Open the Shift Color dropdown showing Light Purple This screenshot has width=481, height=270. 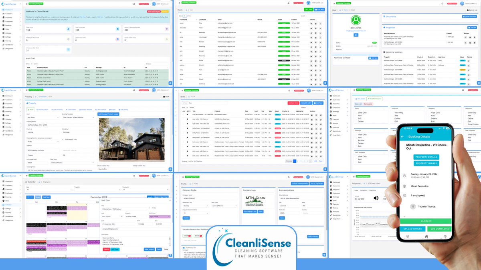tap(160, 216)
